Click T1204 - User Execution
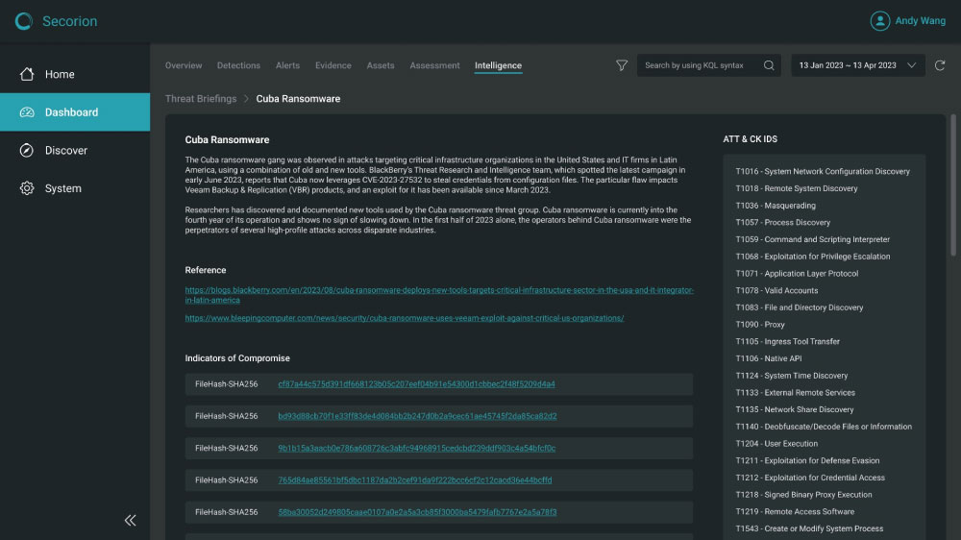Screen dimensions: 961x540 point(776,444)
